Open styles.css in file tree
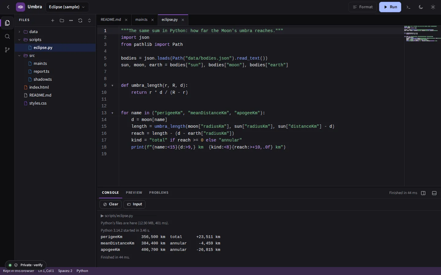441x275 pixels. pyautogui.click(x=55, y=103)
